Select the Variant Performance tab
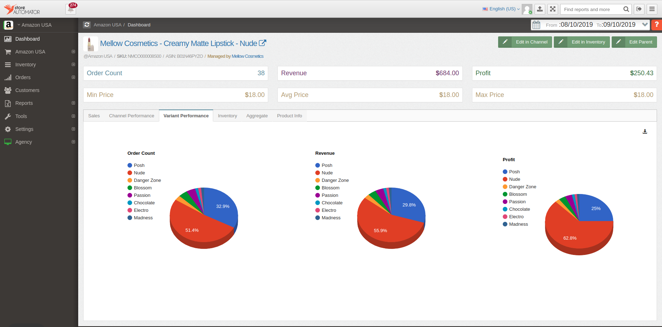The width and height of the screenshot is (662, 327). [x=186, y=116]
